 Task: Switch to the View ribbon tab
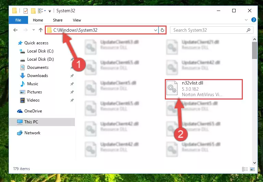coord(77,20)
